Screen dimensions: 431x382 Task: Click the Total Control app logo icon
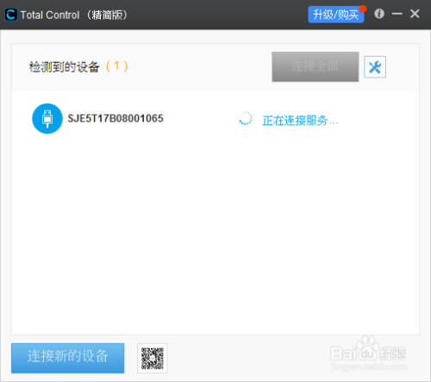(x=11, y=15)
